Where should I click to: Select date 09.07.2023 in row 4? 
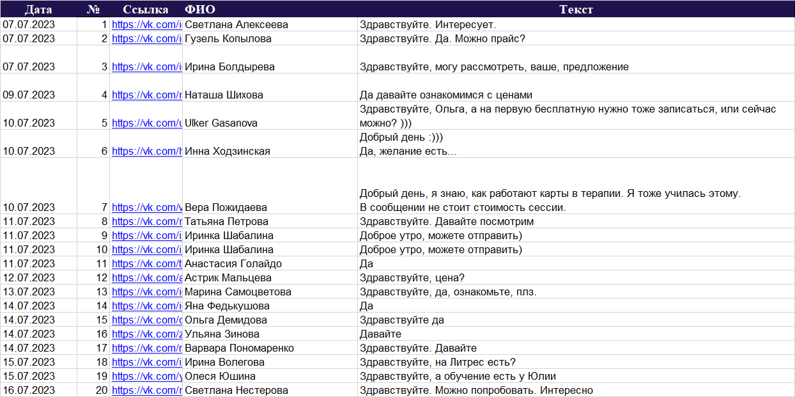[x=38, y=88]
